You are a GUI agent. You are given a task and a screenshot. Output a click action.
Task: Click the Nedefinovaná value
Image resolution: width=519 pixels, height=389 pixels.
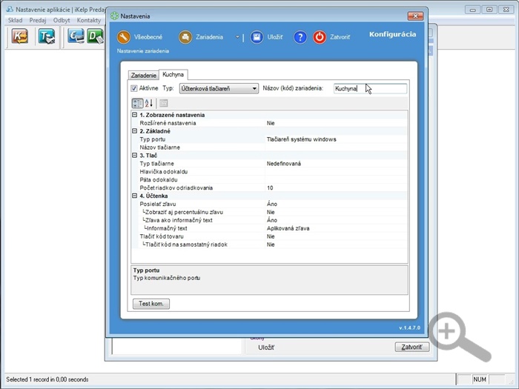click(284, 164)
